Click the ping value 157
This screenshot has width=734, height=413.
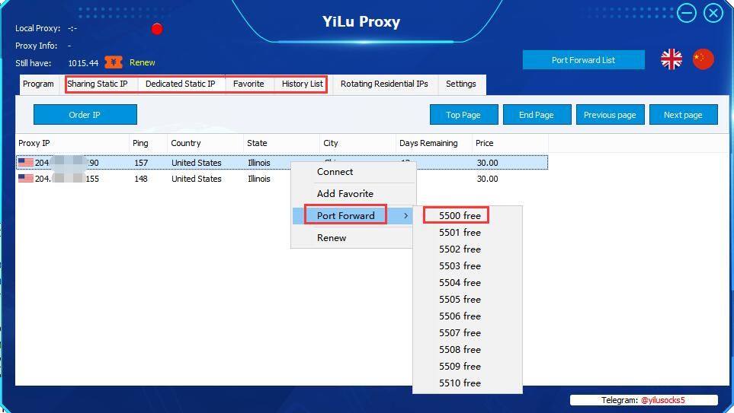pos(141,163)
